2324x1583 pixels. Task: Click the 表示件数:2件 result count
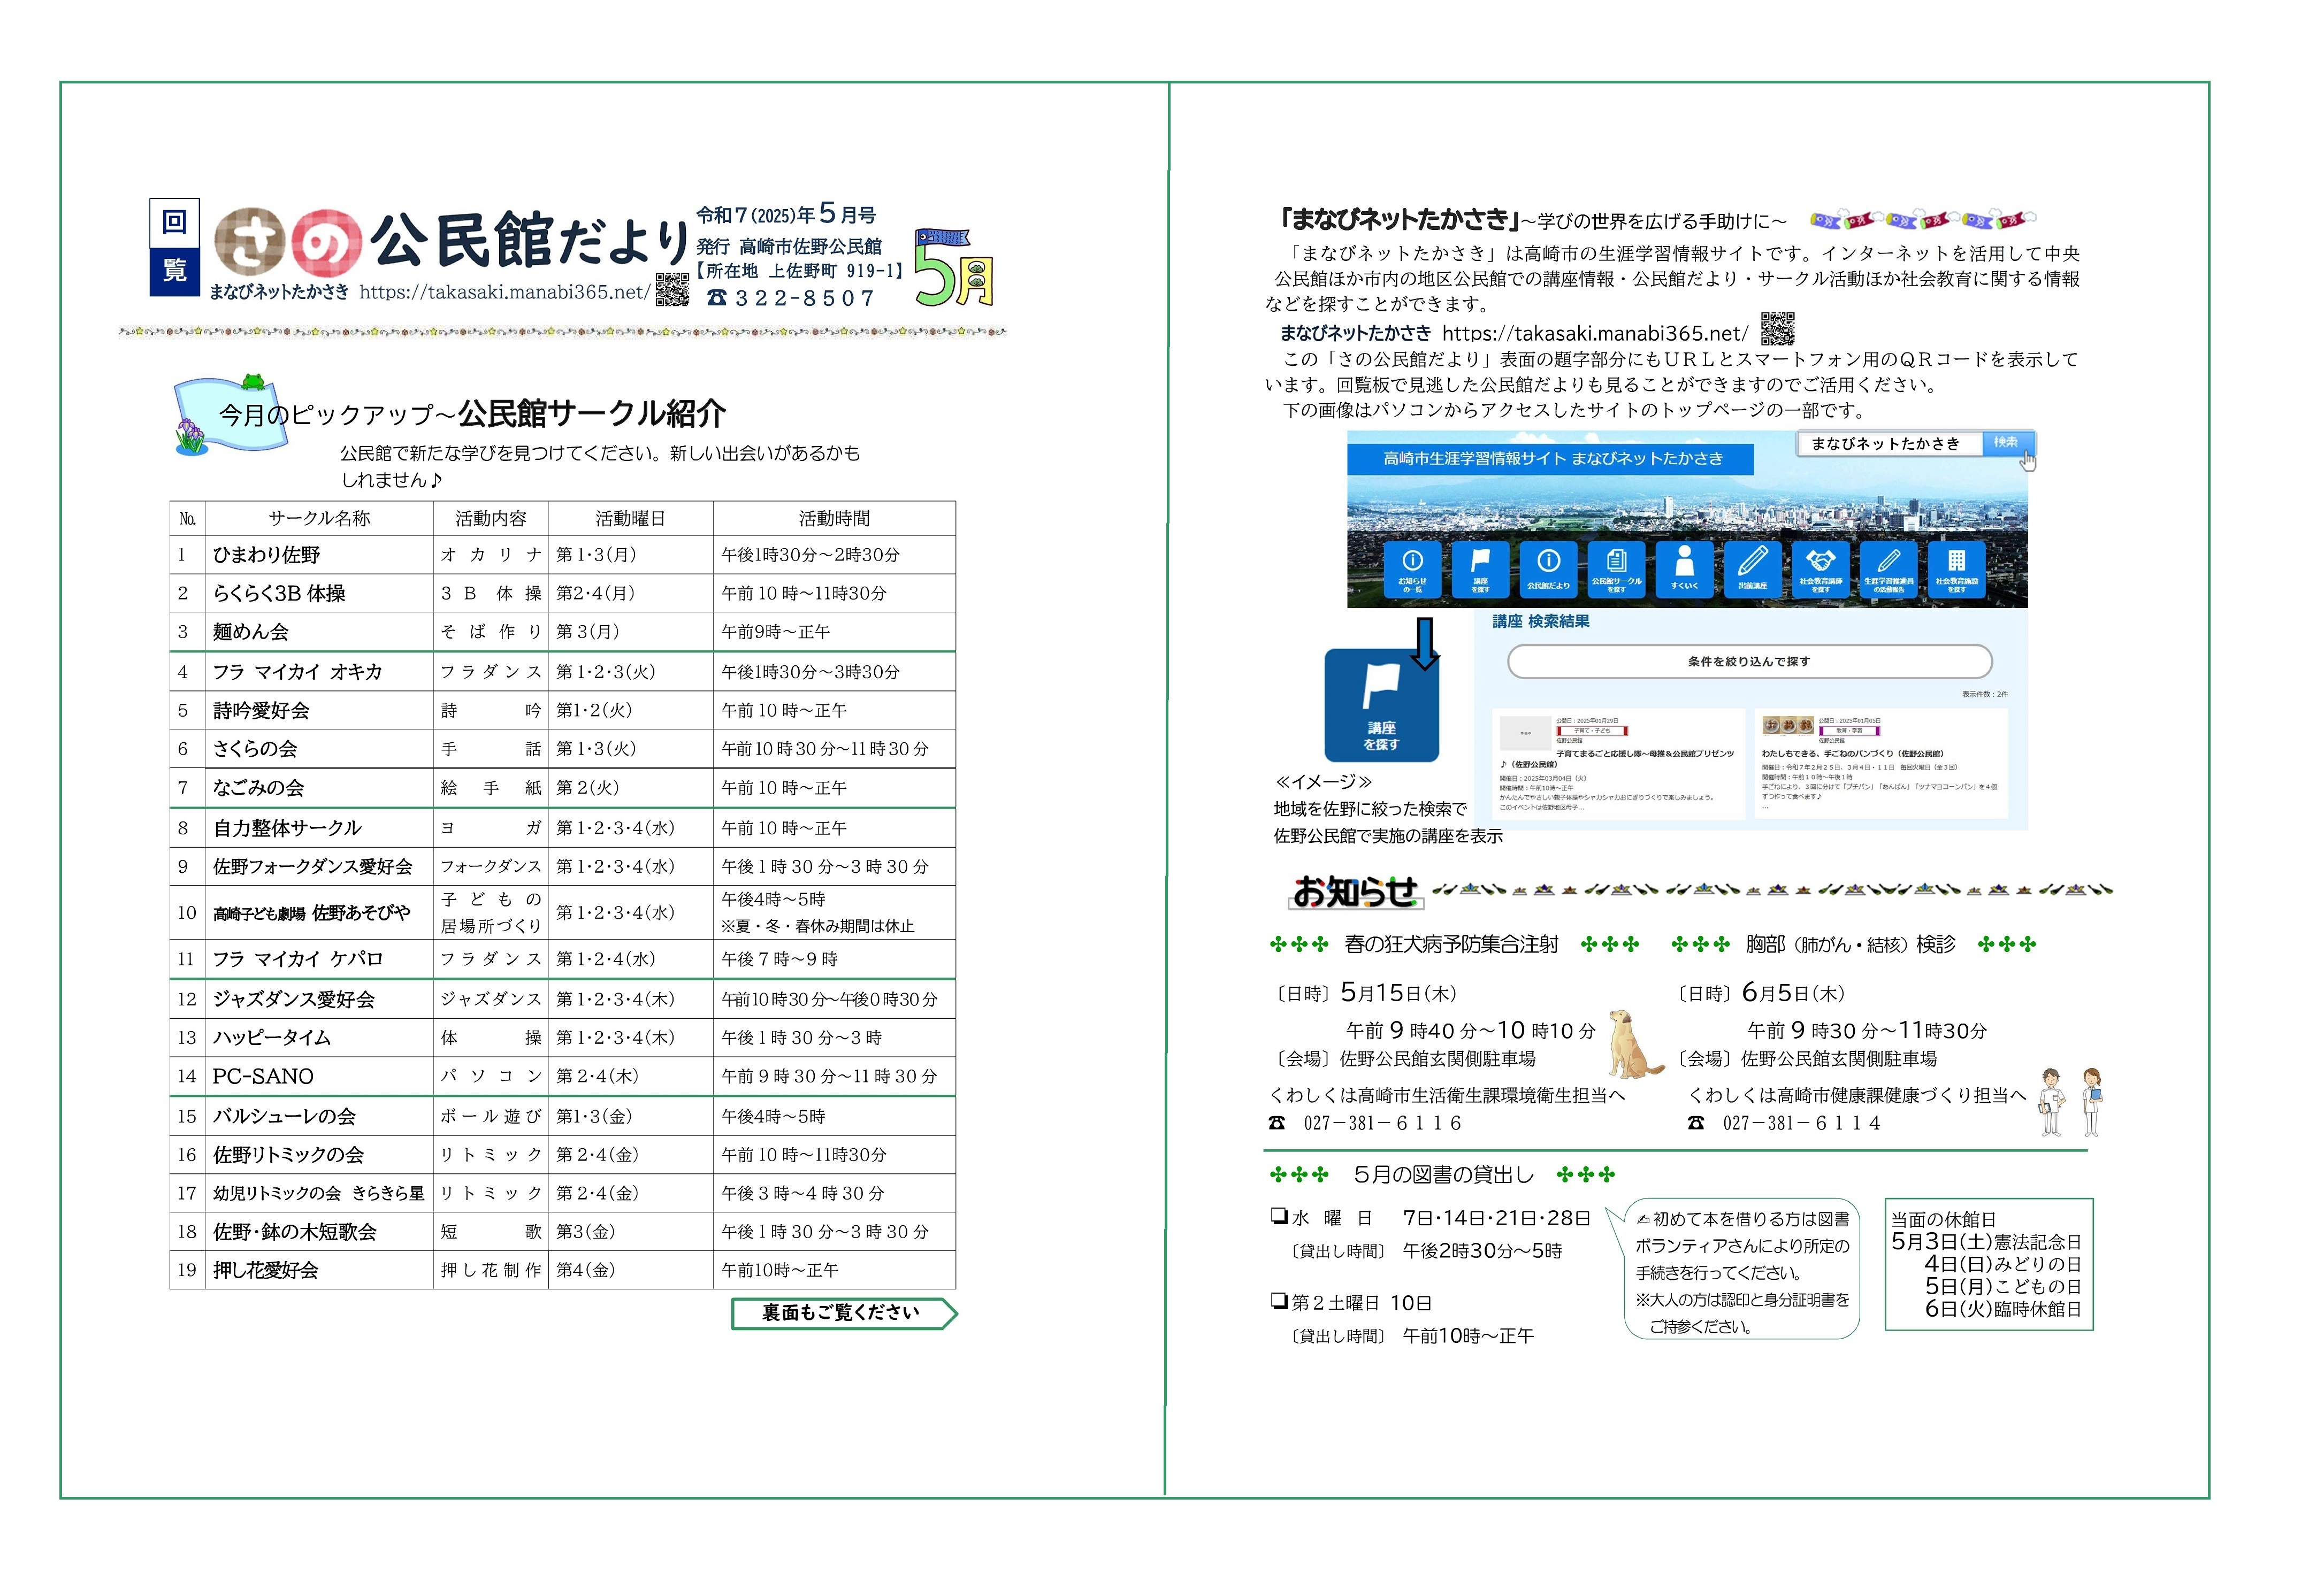pos(1984,694)
